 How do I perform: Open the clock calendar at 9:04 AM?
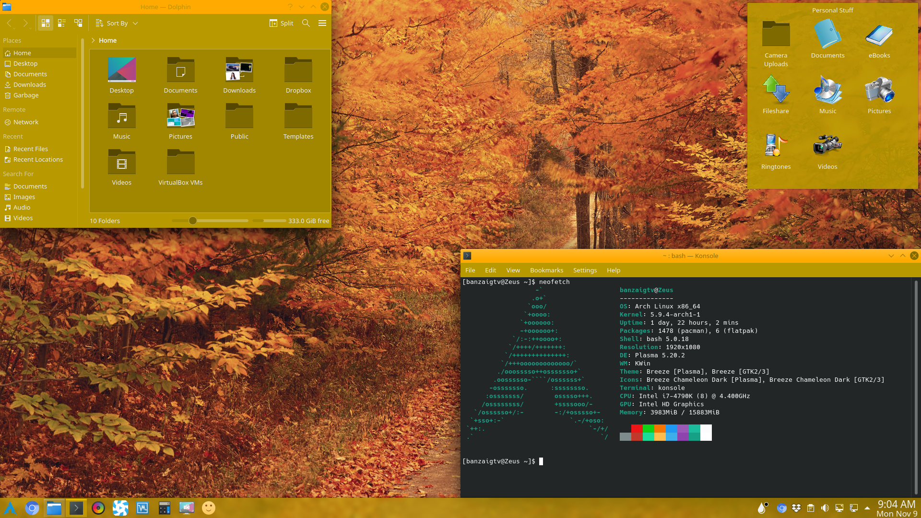897,508
